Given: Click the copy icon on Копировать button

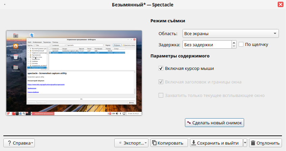Looking at the screenshot, I should [154, 143].
